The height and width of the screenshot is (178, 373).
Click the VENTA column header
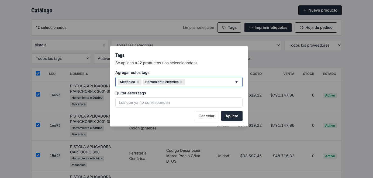289,74
